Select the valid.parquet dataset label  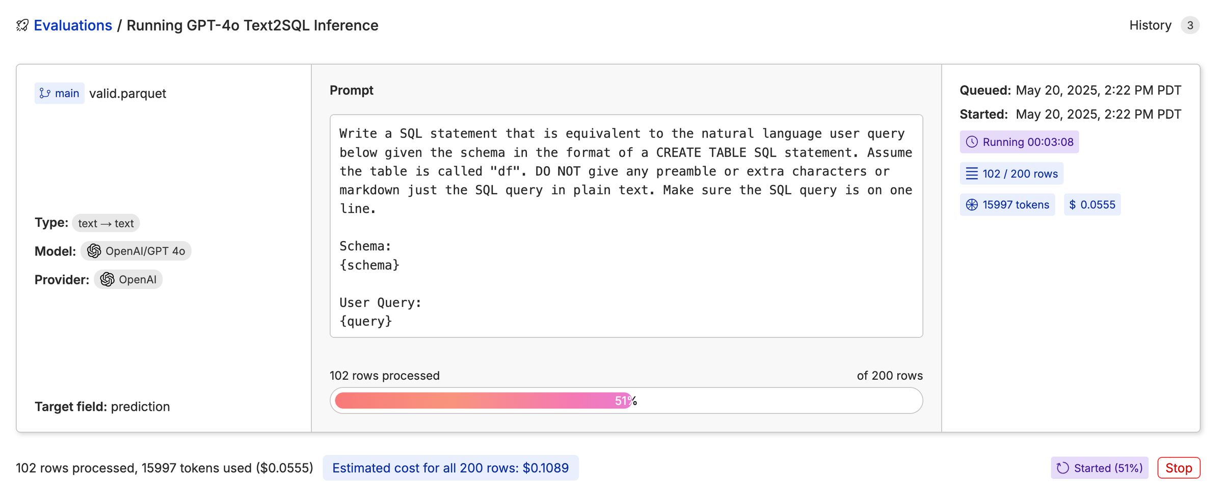pyautogui.click(x=127, y=93)
